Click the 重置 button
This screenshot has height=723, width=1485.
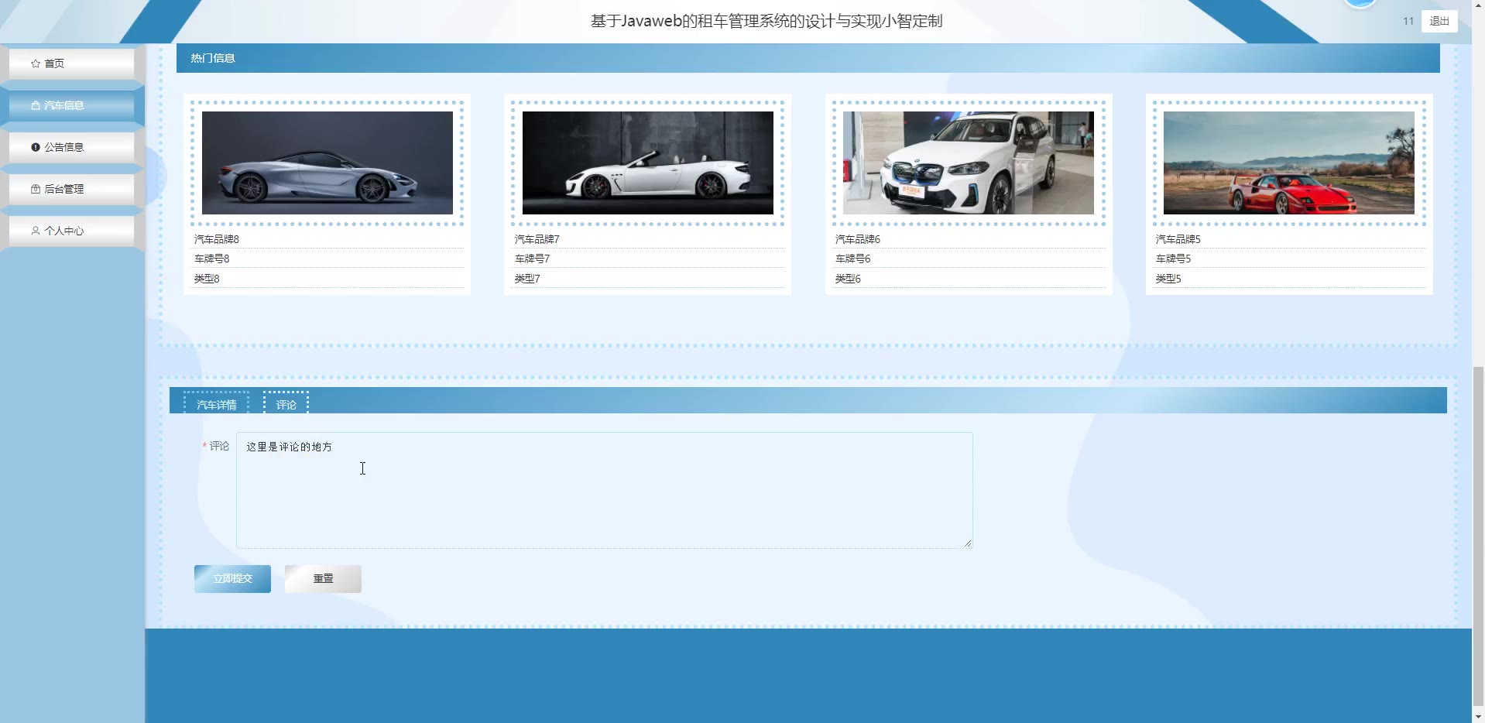click(x=323, y=579)
